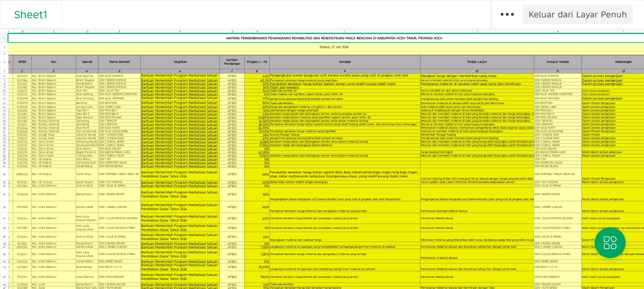
Task: Select SDN 1 JAMBO LUBOUK in Nama Sekolah column
Action: (119, 207)
